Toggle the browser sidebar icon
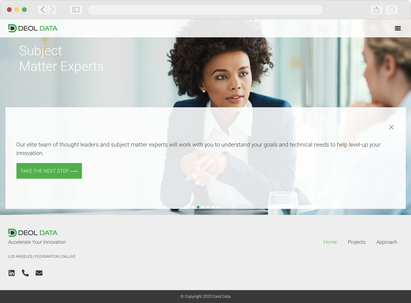The image size is (411, 303). point(76,10)
